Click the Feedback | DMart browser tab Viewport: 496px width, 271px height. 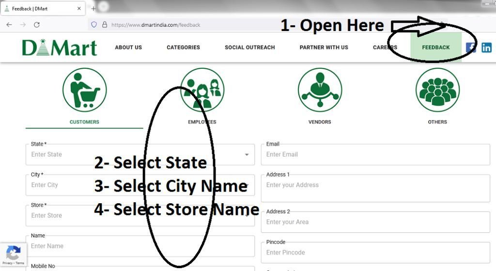click(x=43, y=9)
